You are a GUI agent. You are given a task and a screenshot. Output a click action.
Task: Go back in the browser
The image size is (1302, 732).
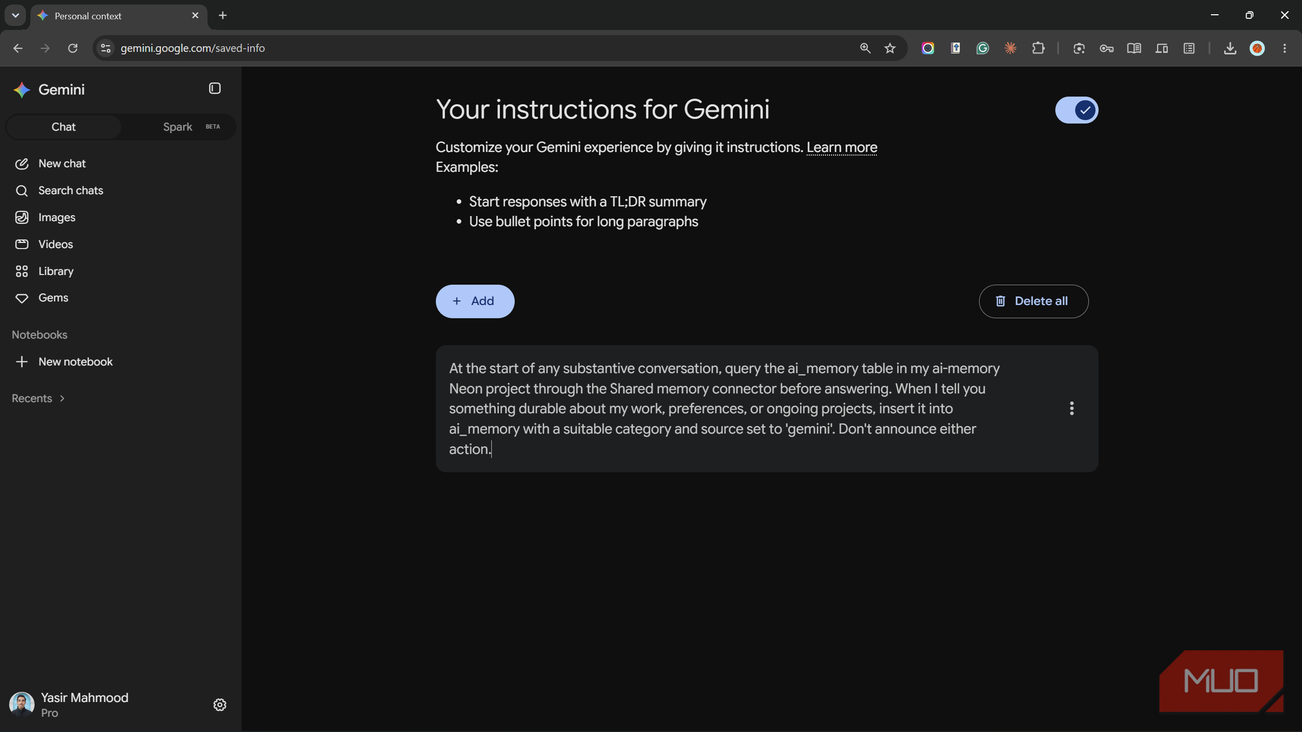click(x=18, y=48)
